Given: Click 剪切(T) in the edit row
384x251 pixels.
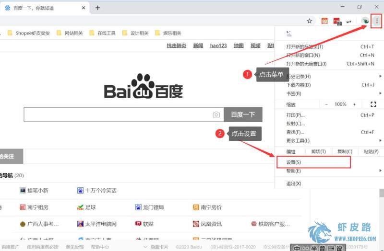Looking at the screenshot, I should click(318, 151).
